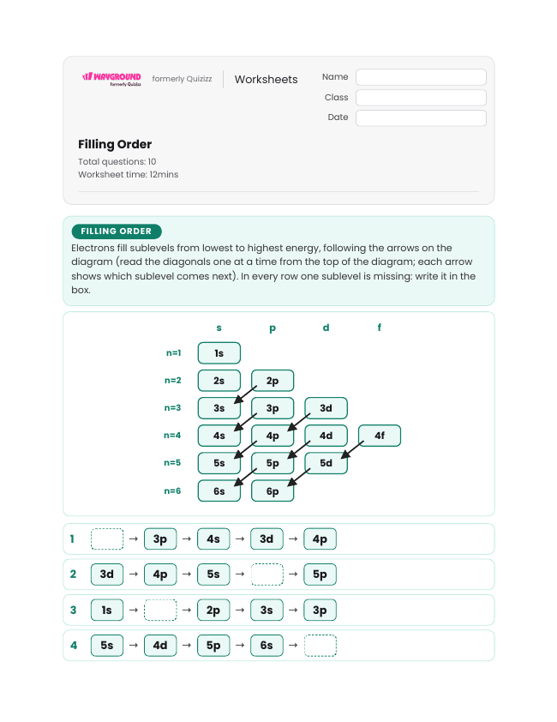Click the 5p box in row 2

coord(320,575)
